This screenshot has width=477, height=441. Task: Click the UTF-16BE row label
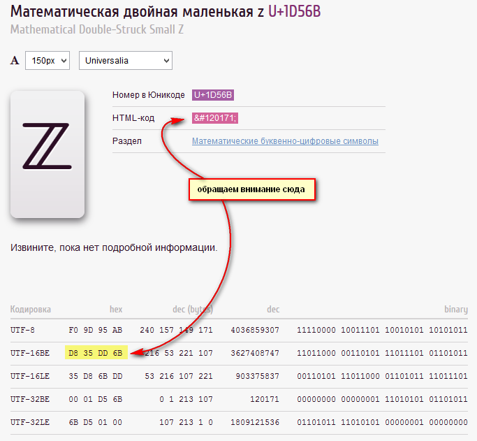tap(30, 353)
